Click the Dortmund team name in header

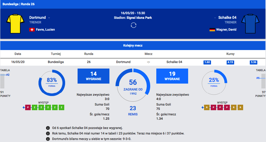(x=38, y=17)
